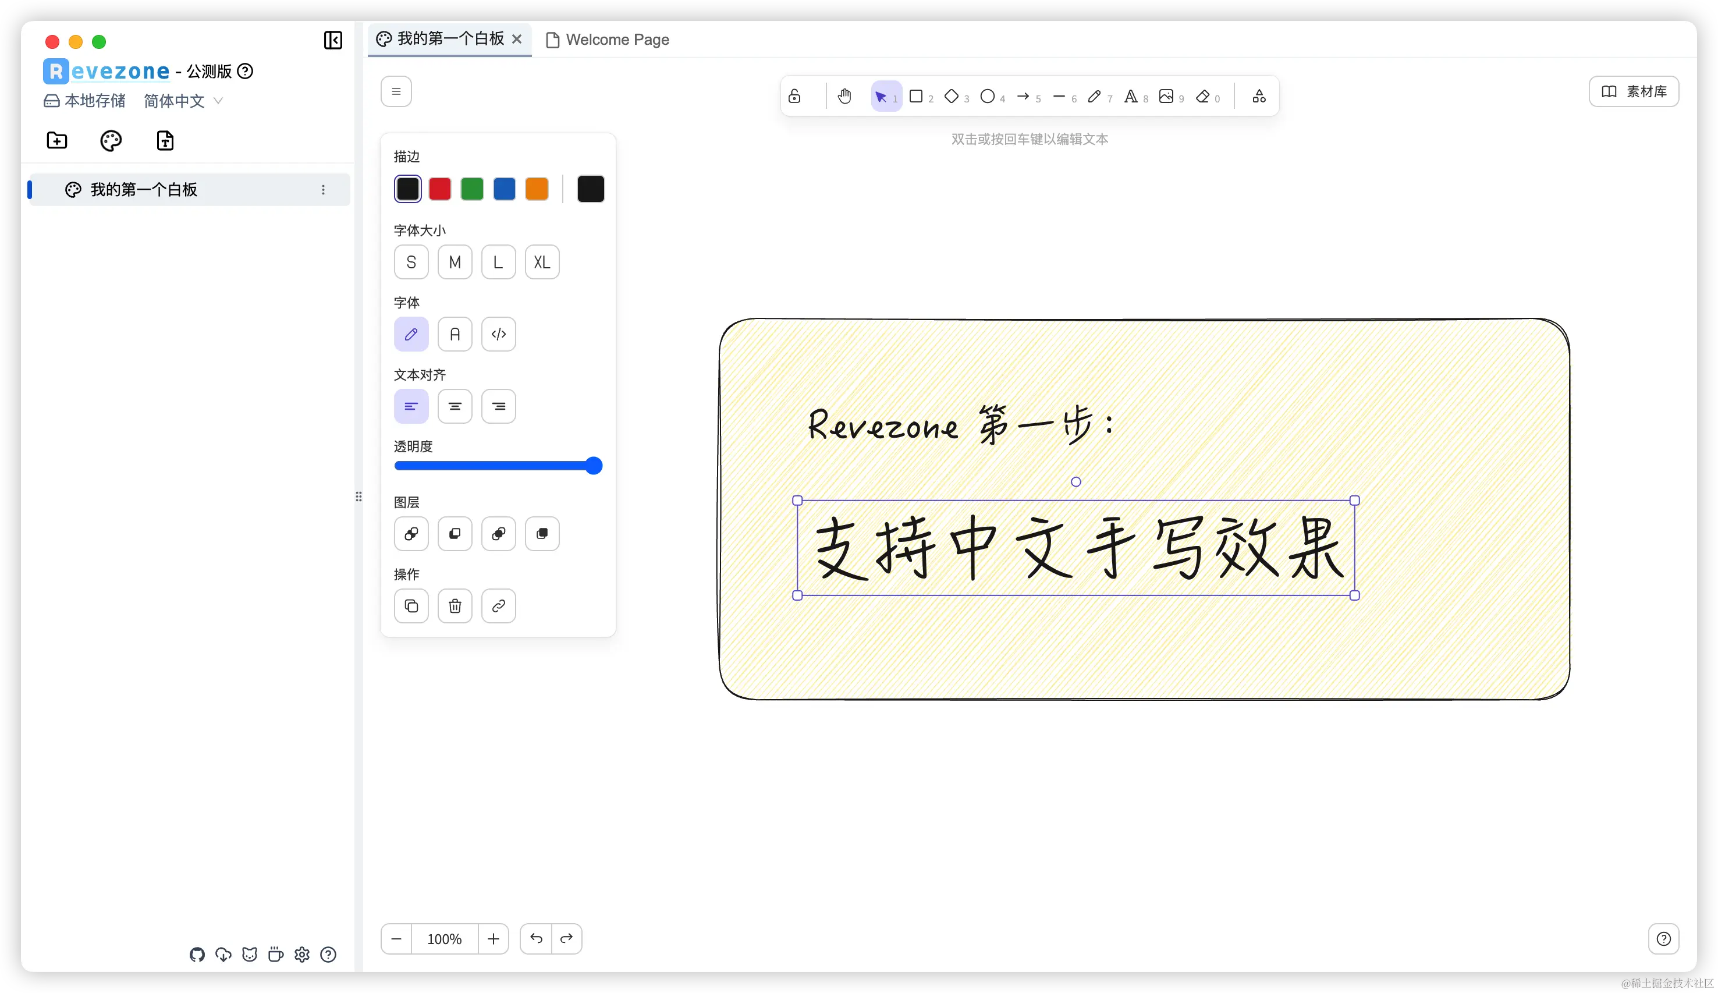The height and width of the screenshot is (993, 1718).
Task: Select center text alignment
Action: [455, 406]
